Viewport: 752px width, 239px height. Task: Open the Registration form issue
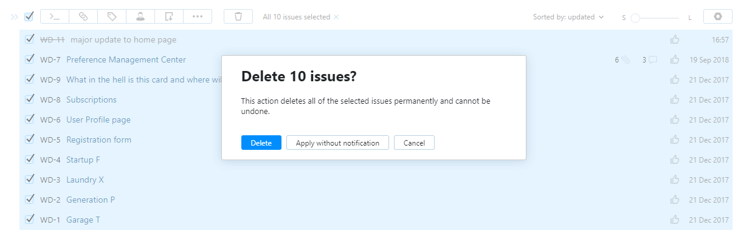pyautogui.click(x=98, y=140)
